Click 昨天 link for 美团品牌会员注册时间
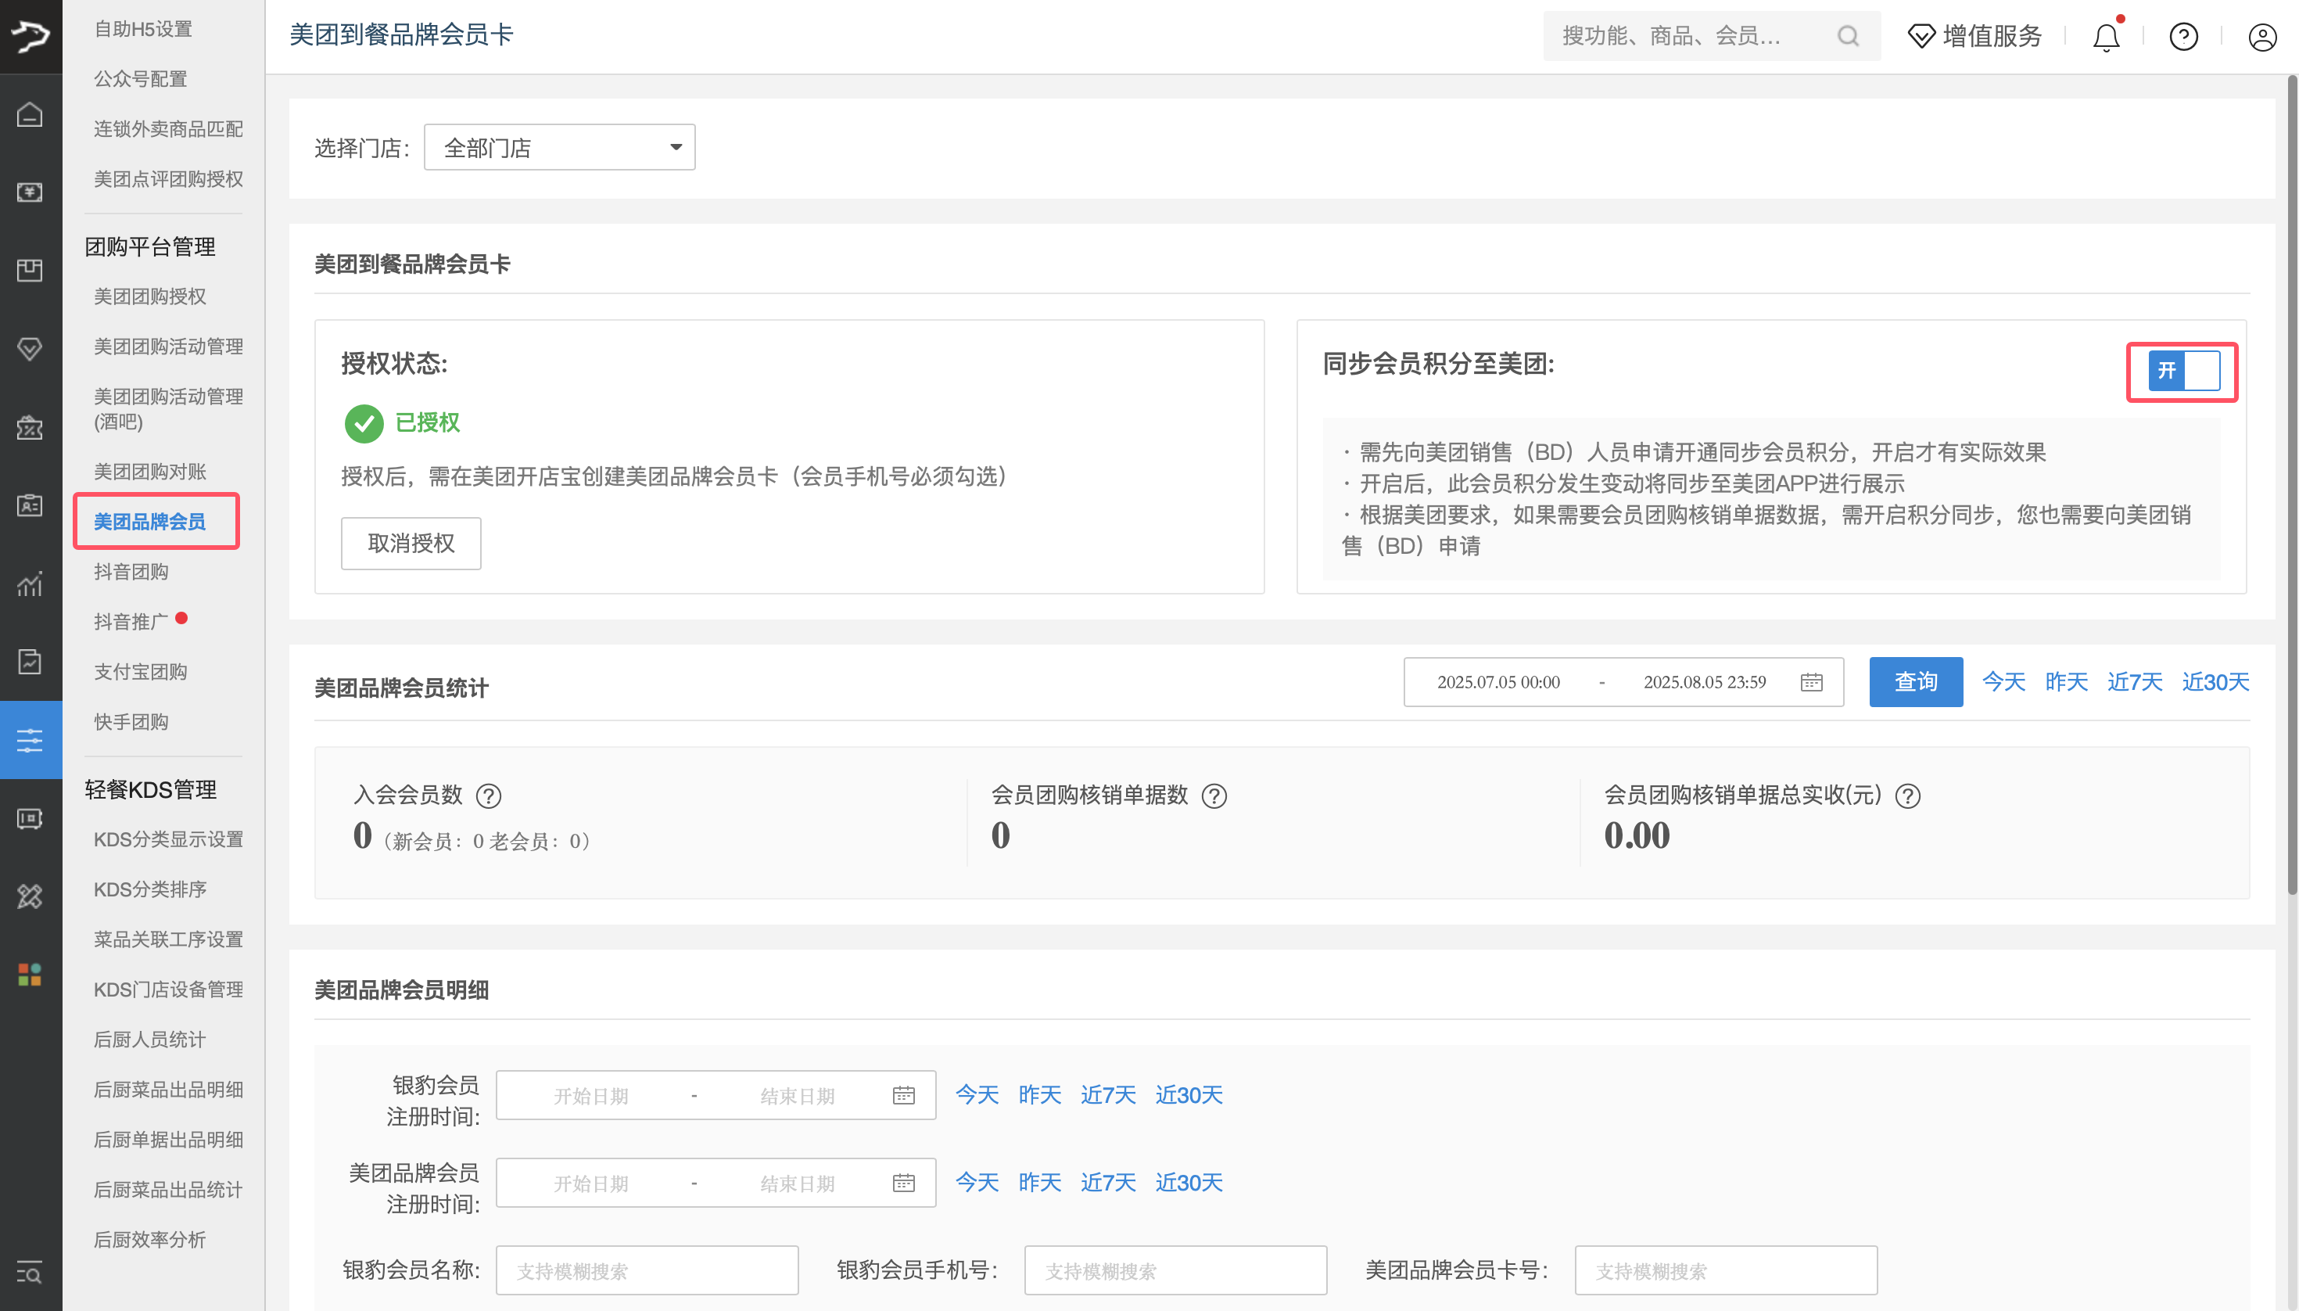Image resolution: width=2299 pixels, height=1311 pixels. pyautogui.click(x=1040, y=1182)
